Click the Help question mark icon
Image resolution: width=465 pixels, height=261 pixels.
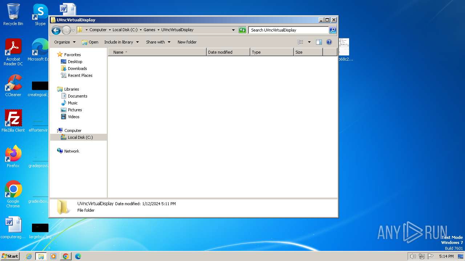329,42
